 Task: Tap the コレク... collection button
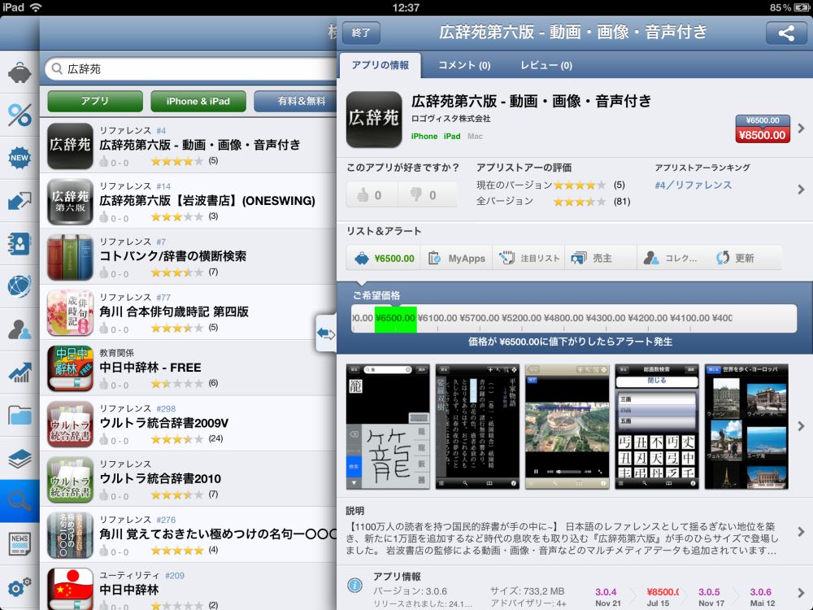click(672, 258)
